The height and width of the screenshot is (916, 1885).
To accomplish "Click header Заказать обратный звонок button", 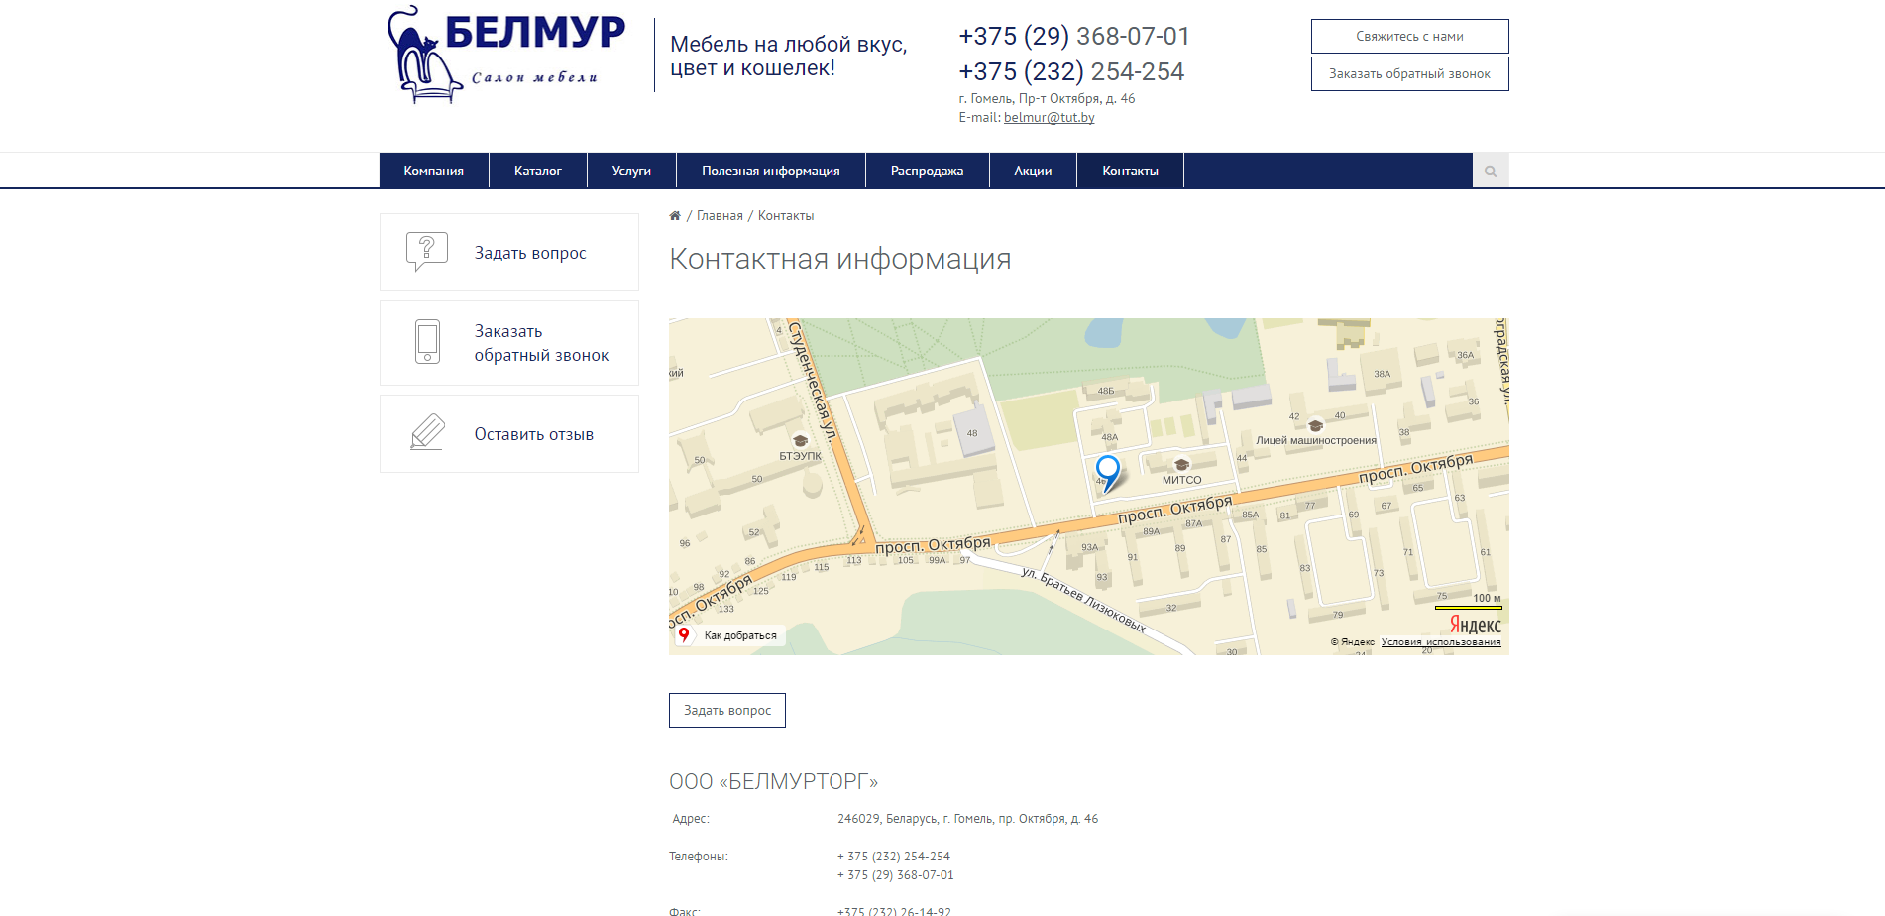I will [1410, 74].
